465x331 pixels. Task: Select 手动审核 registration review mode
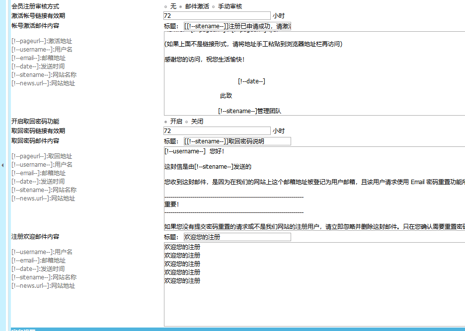214,7
